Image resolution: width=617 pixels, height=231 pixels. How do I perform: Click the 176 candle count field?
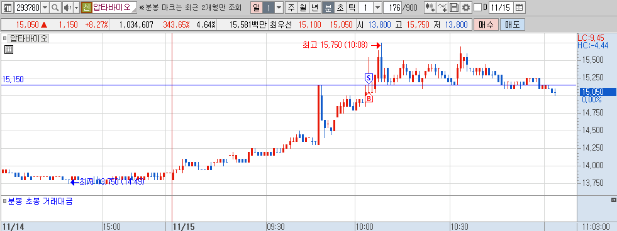pyautogui.click(x=392, y=8)
